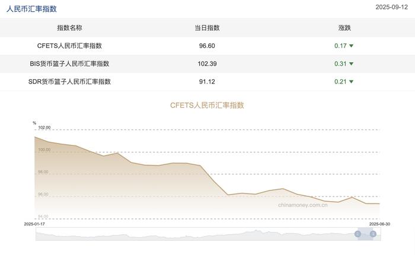The height and width of the screenshot is (255, 415).
Task: Click the 指数名称 column header
Action: tap(69, 28)
